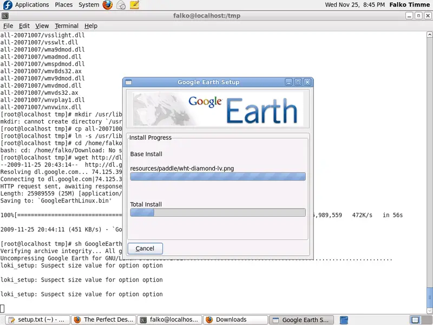Click '472K/s' download speed text
The image size is (433, 325).
tap(362, 215)
